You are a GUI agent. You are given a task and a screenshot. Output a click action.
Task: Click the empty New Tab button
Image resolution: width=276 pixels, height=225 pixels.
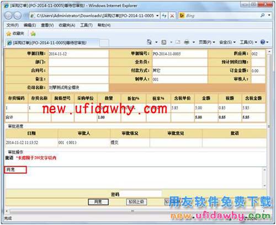click(104, 43)
